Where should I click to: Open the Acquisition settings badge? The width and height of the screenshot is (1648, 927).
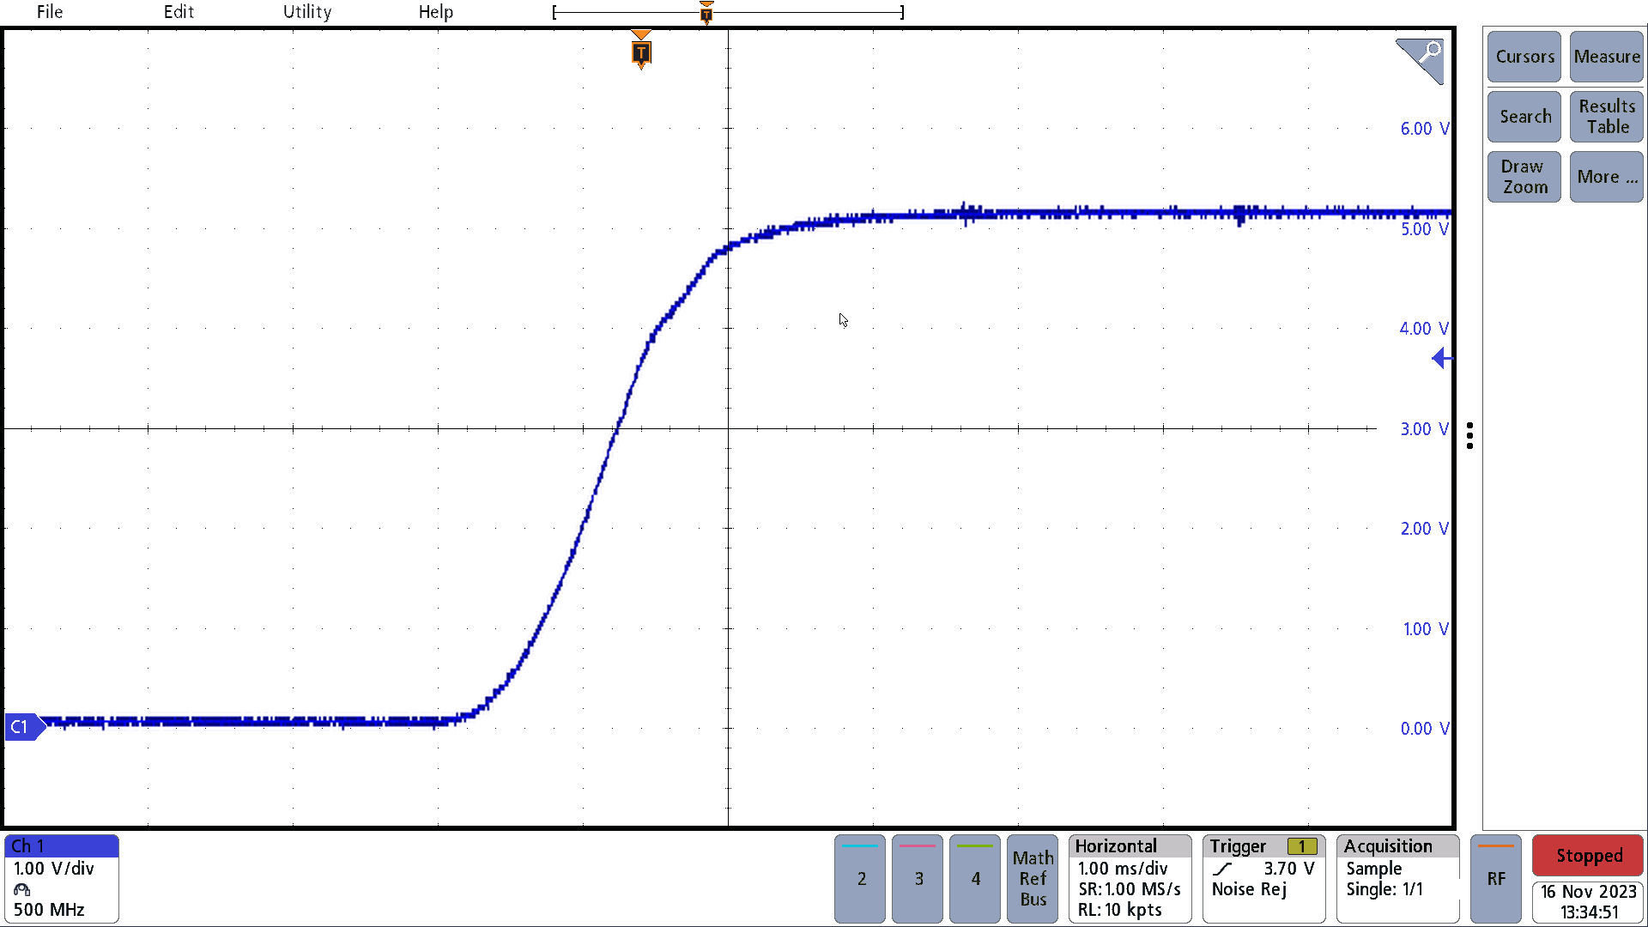click(x=1398, y=879)
